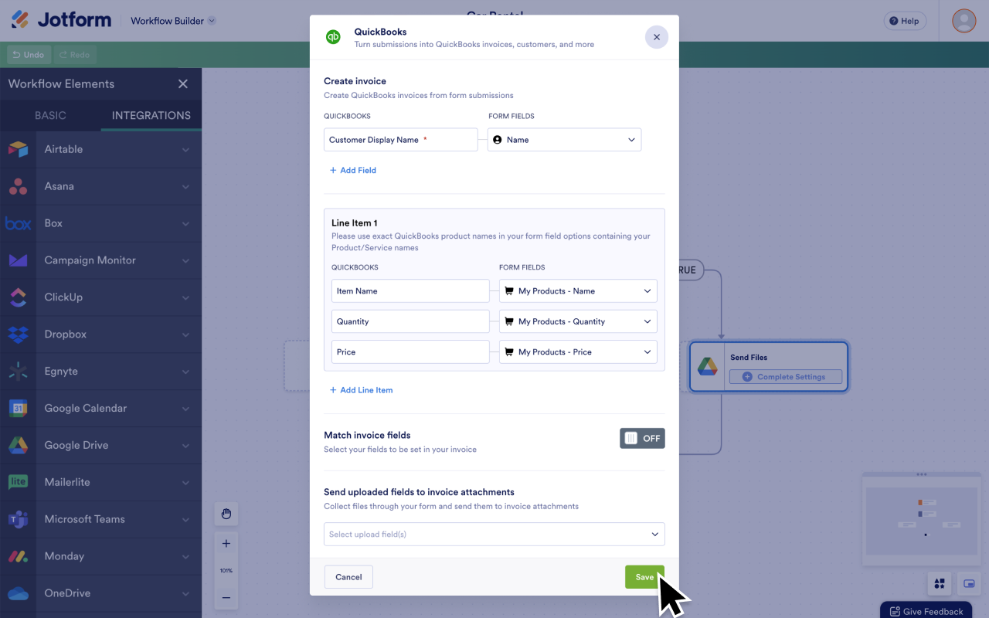Click the Item Name QuickBooks field
The width and height of the screenshot is (989, 618).
(410, 291)
